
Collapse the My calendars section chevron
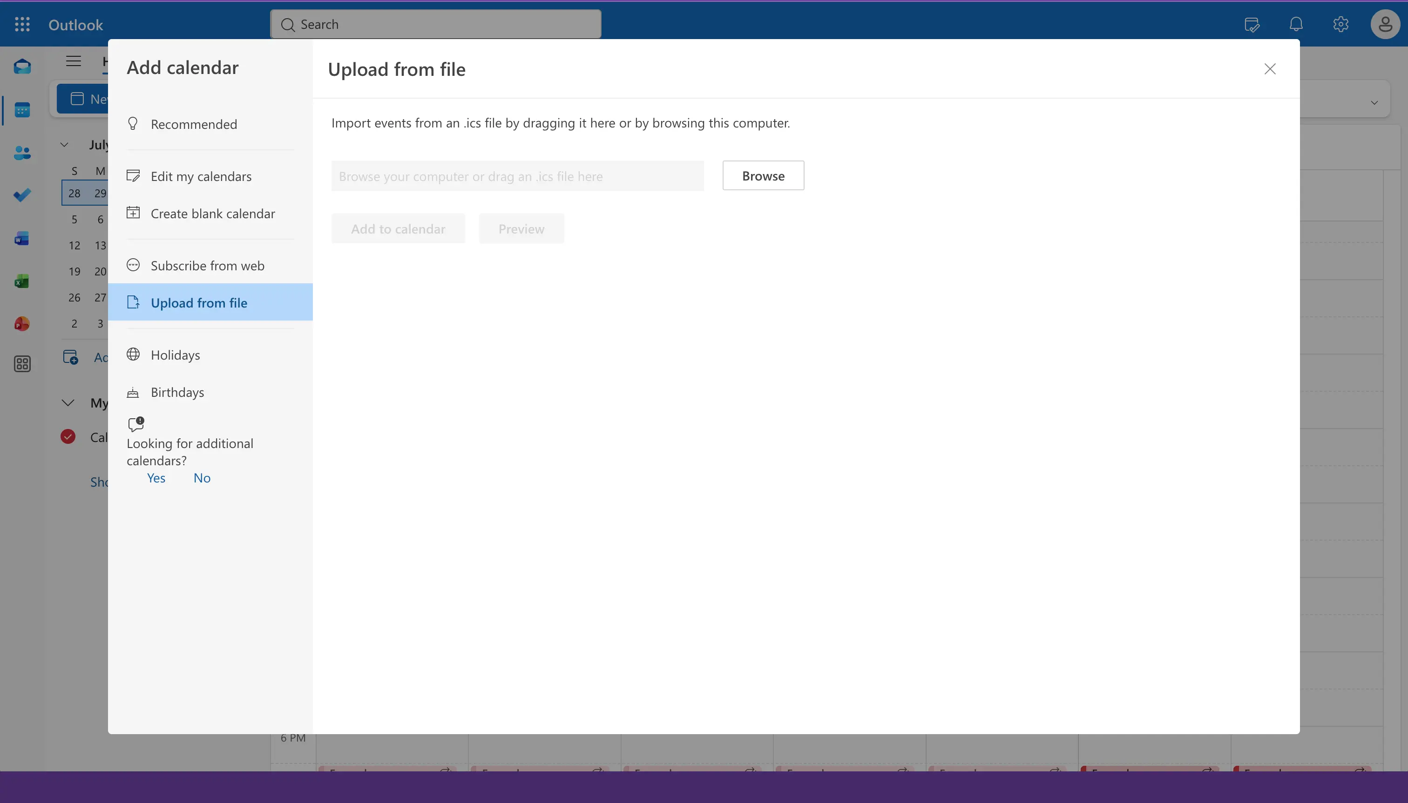[68, 402]
